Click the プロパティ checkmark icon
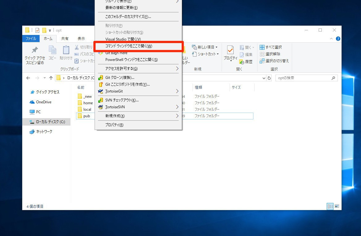Screen dimensions: 361x236 point(231,50)
